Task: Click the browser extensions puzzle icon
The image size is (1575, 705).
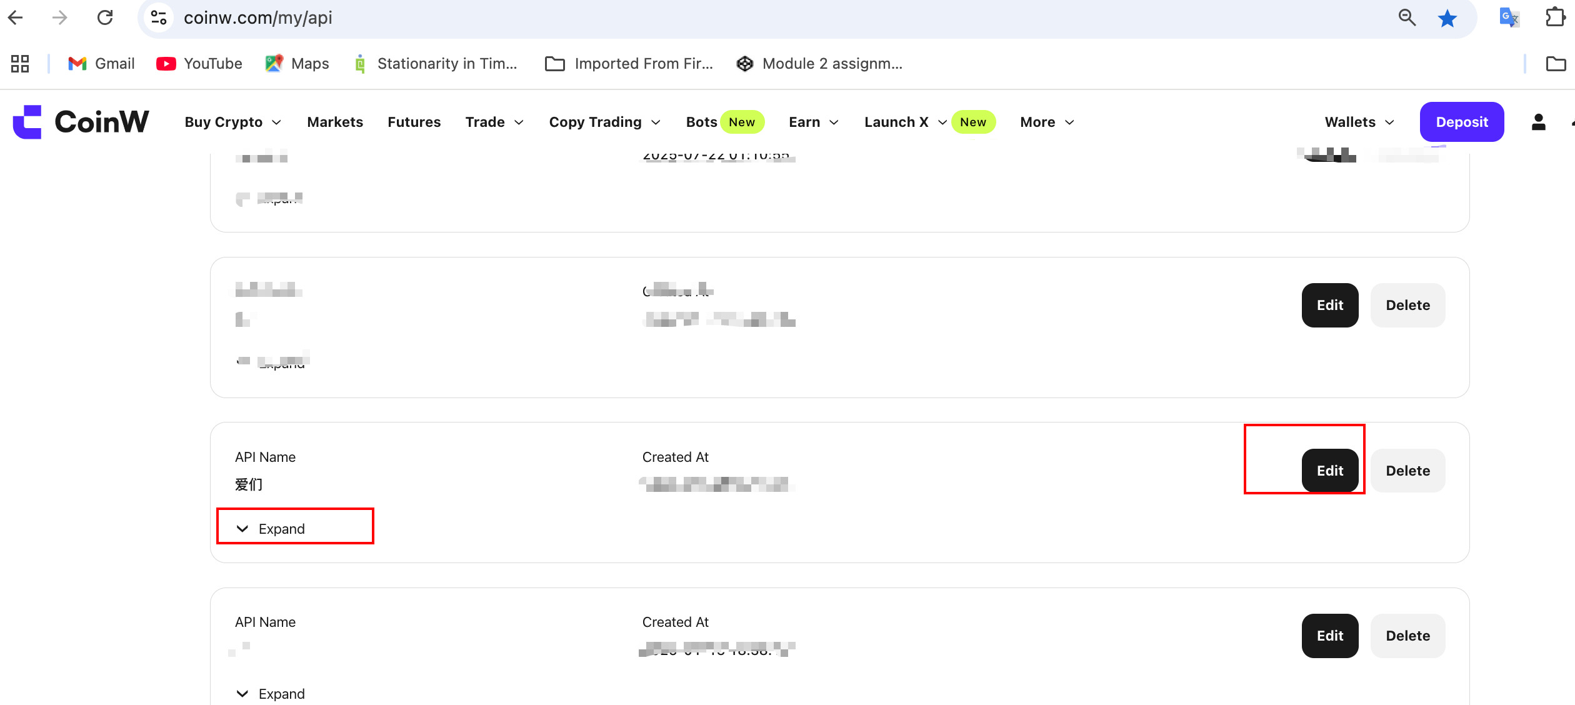Action: tap(1555, 17)
